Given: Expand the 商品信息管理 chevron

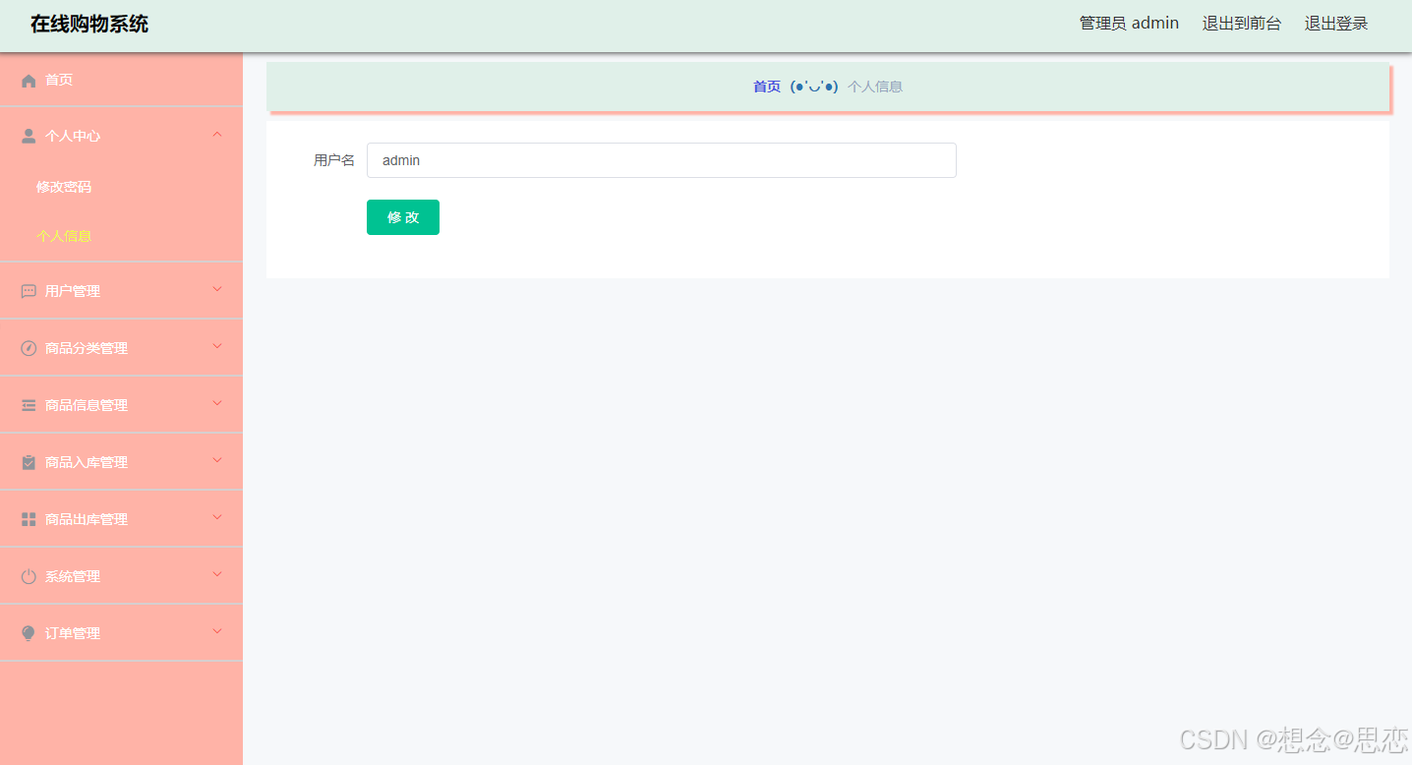Looking at the screenshot, I should 217,403.
